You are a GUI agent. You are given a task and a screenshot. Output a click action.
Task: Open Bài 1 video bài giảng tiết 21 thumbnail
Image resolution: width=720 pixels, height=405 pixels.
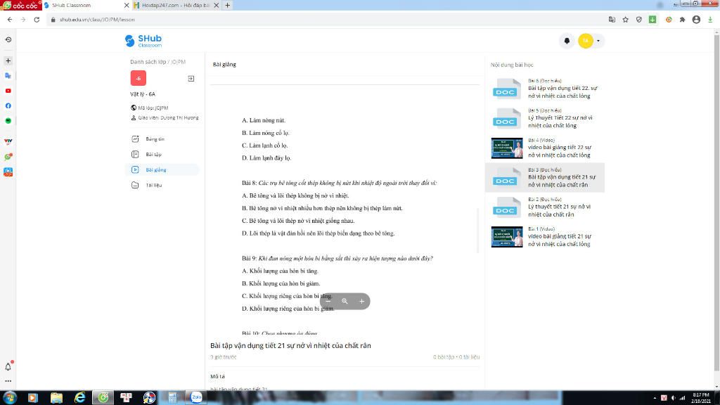(507, 237)
